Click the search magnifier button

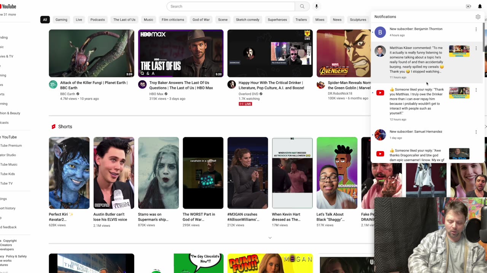click(x=302, y=6)
